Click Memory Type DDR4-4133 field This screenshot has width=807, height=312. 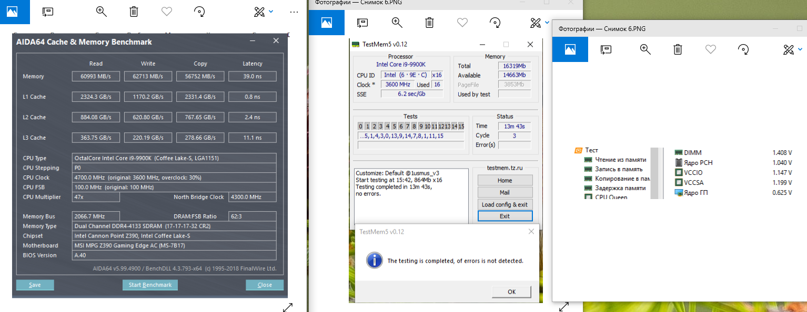click(174, 226)
